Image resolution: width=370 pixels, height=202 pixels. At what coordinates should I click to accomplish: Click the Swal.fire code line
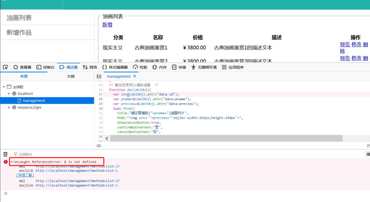tap(124, 108)
